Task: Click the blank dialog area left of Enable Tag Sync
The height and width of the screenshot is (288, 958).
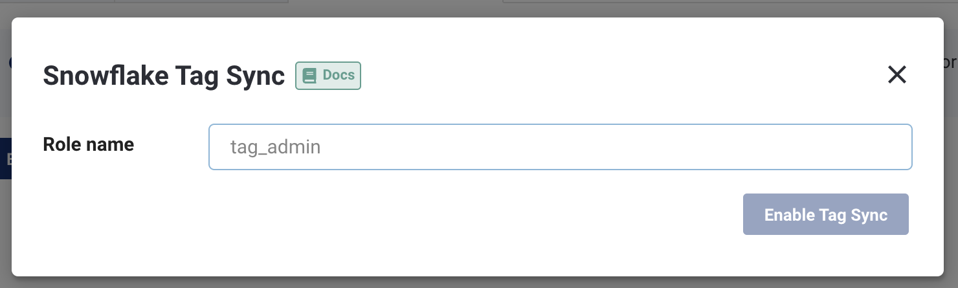Action: click(x=453, y=215)
